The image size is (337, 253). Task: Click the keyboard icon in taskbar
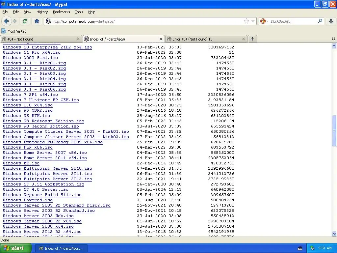pyautogui.click(x=300, y=248)
